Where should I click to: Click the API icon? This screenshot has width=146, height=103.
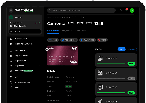(x=11, y=77)
